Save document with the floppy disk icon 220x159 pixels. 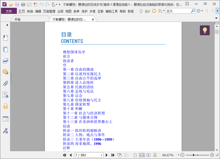(x=17, y=5)
